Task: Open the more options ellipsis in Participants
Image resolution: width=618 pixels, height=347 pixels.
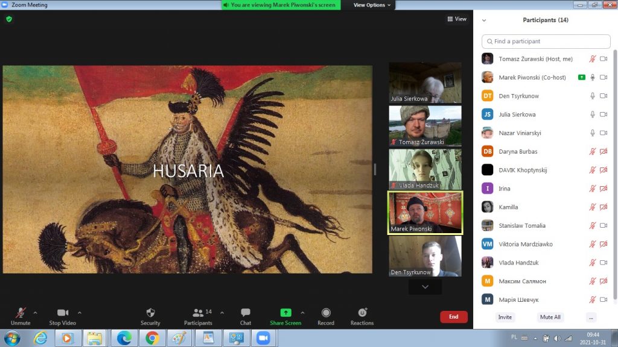Action: pos(591,317)
